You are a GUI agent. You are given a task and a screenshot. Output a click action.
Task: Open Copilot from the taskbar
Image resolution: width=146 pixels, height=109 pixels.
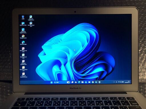[76, 82]
